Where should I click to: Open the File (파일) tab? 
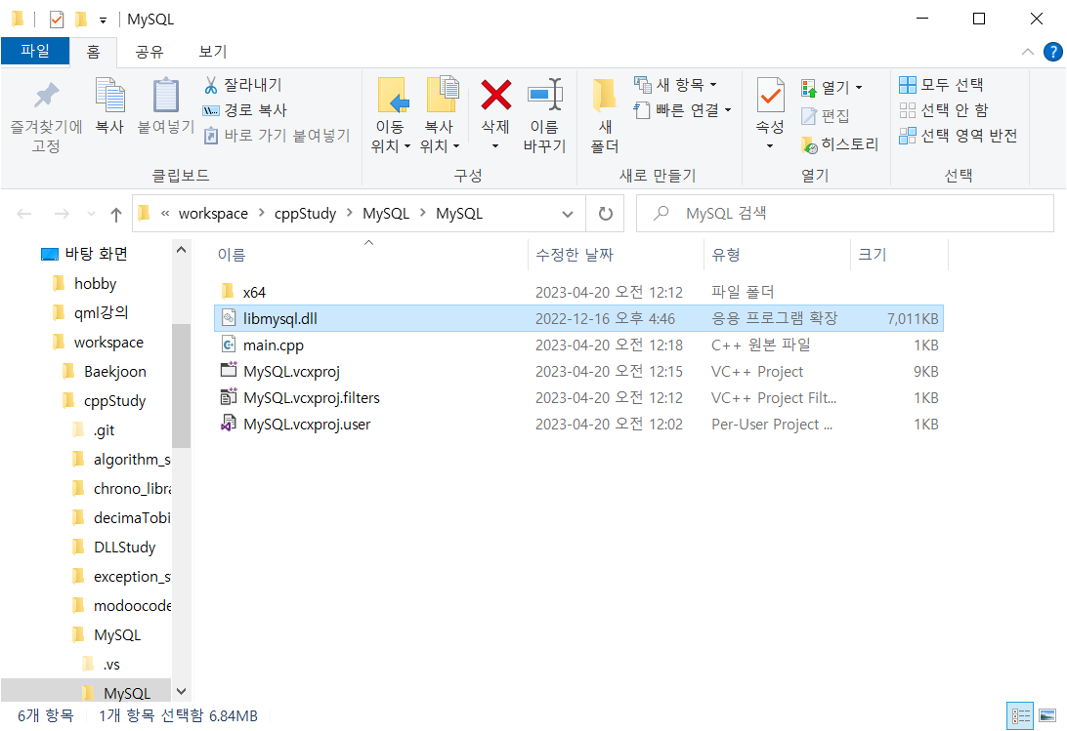35,51
